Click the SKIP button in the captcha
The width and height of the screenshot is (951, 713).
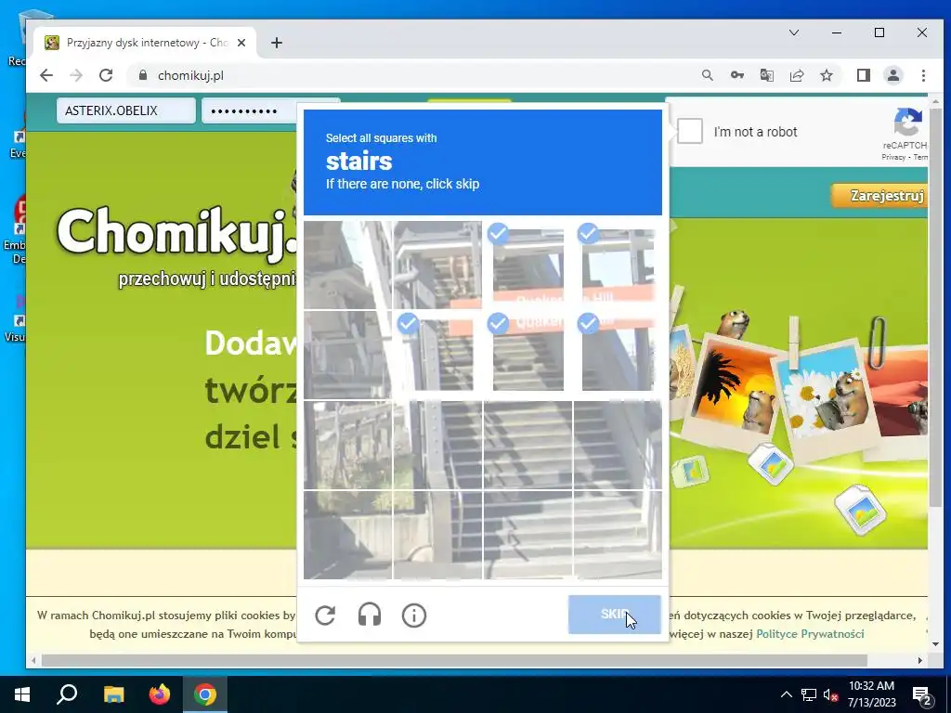click(615, 615)
